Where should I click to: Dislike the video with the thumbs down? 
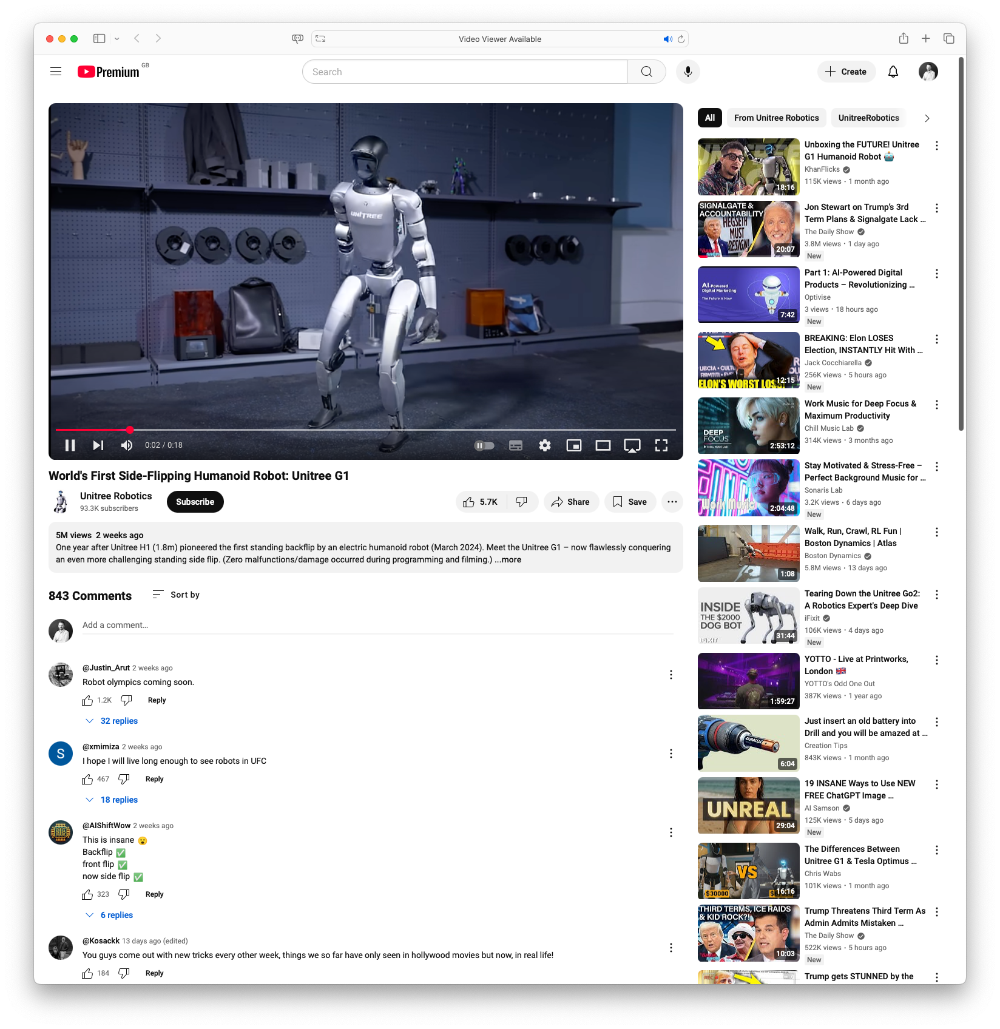[x=521, y=502]
